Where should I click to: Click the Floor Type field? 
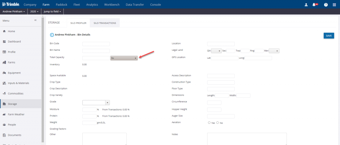221,89
